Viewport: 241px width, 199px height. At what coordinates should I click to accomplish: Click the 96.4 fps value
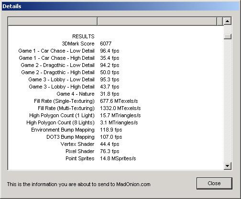pos(110,51)
